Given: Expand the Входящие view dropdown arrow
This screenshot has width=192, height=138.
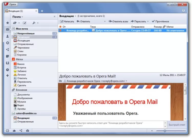Looking at the screenshot, I should pos(76,16).
